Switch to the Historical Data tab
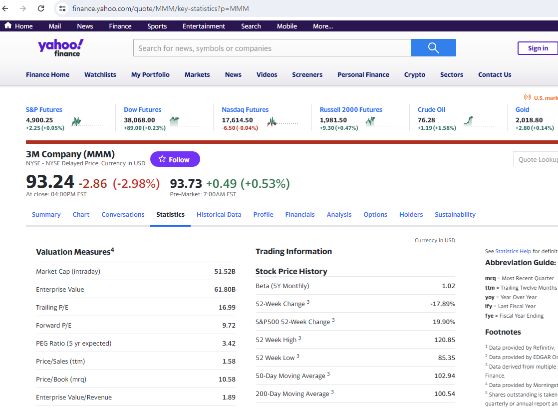The image size is (558, 408). pos(219,214)
